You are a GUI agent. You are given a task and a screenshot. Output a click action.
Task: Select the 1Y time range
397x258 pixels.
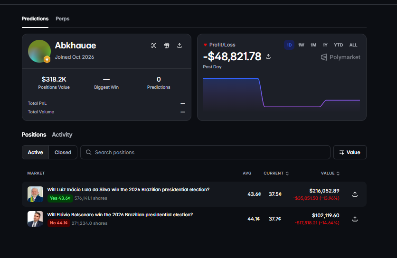tap(325, 45)
